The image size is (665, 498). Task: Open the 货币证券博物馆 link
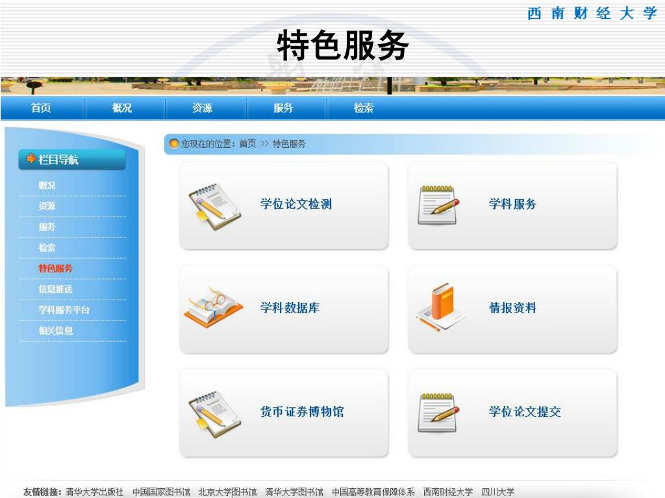pos(302,412)
